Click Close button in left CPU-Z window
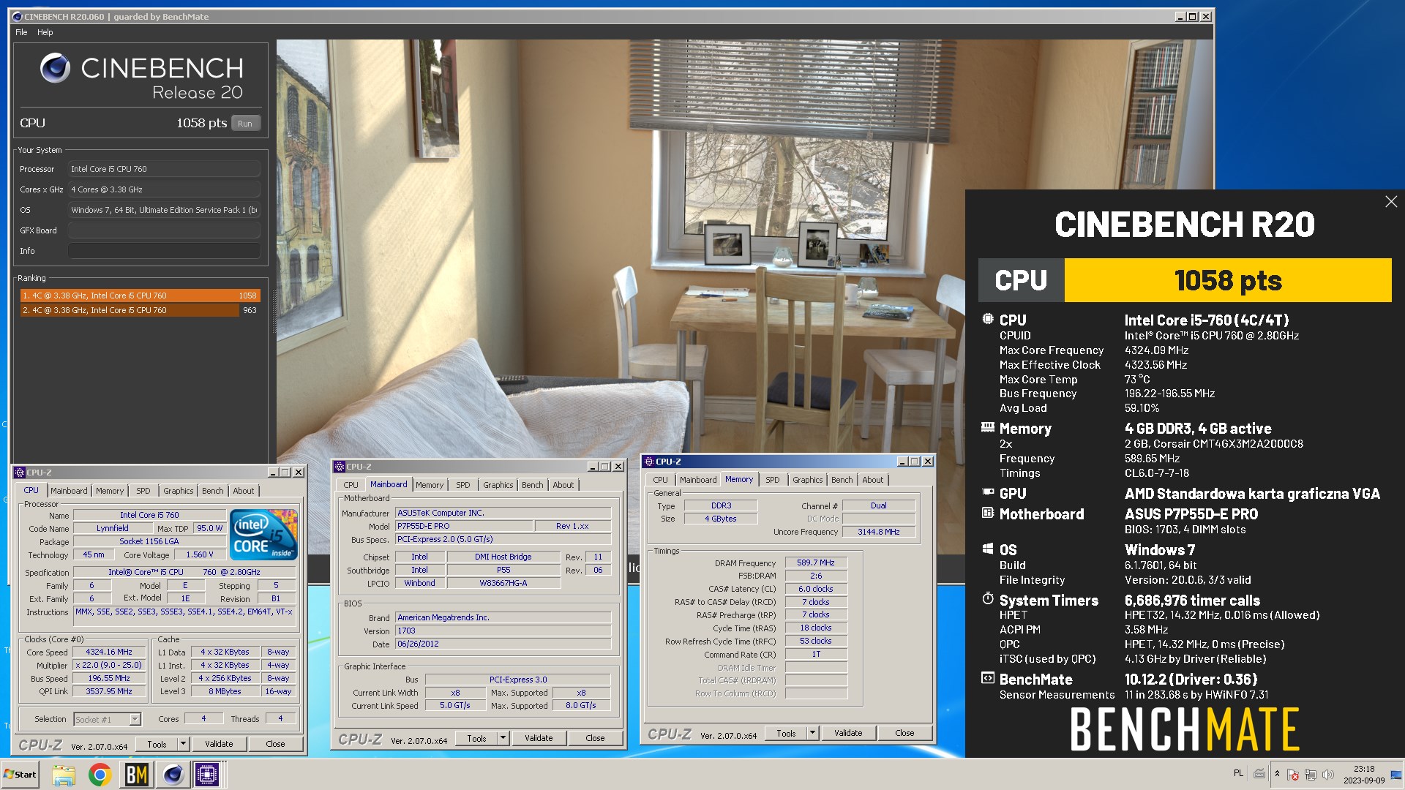 (275, 744)
